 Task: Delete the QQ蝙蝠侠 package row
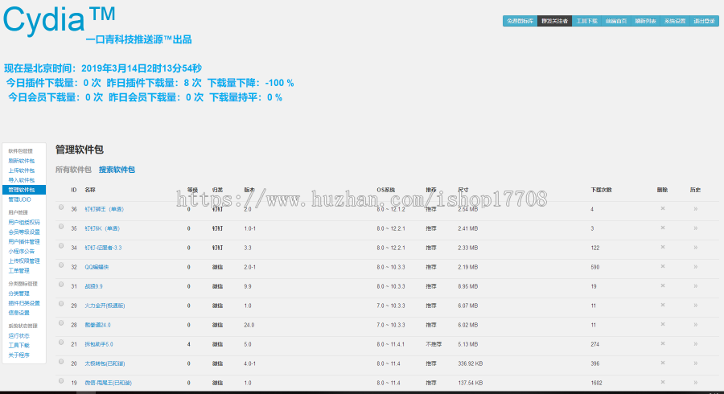663,267
